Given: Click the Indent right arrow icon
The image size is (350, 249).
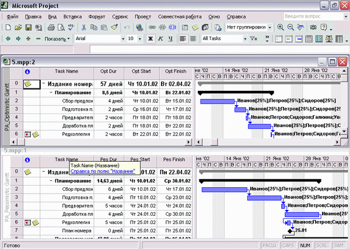Looking at the screenshot, I should (18, 39).
